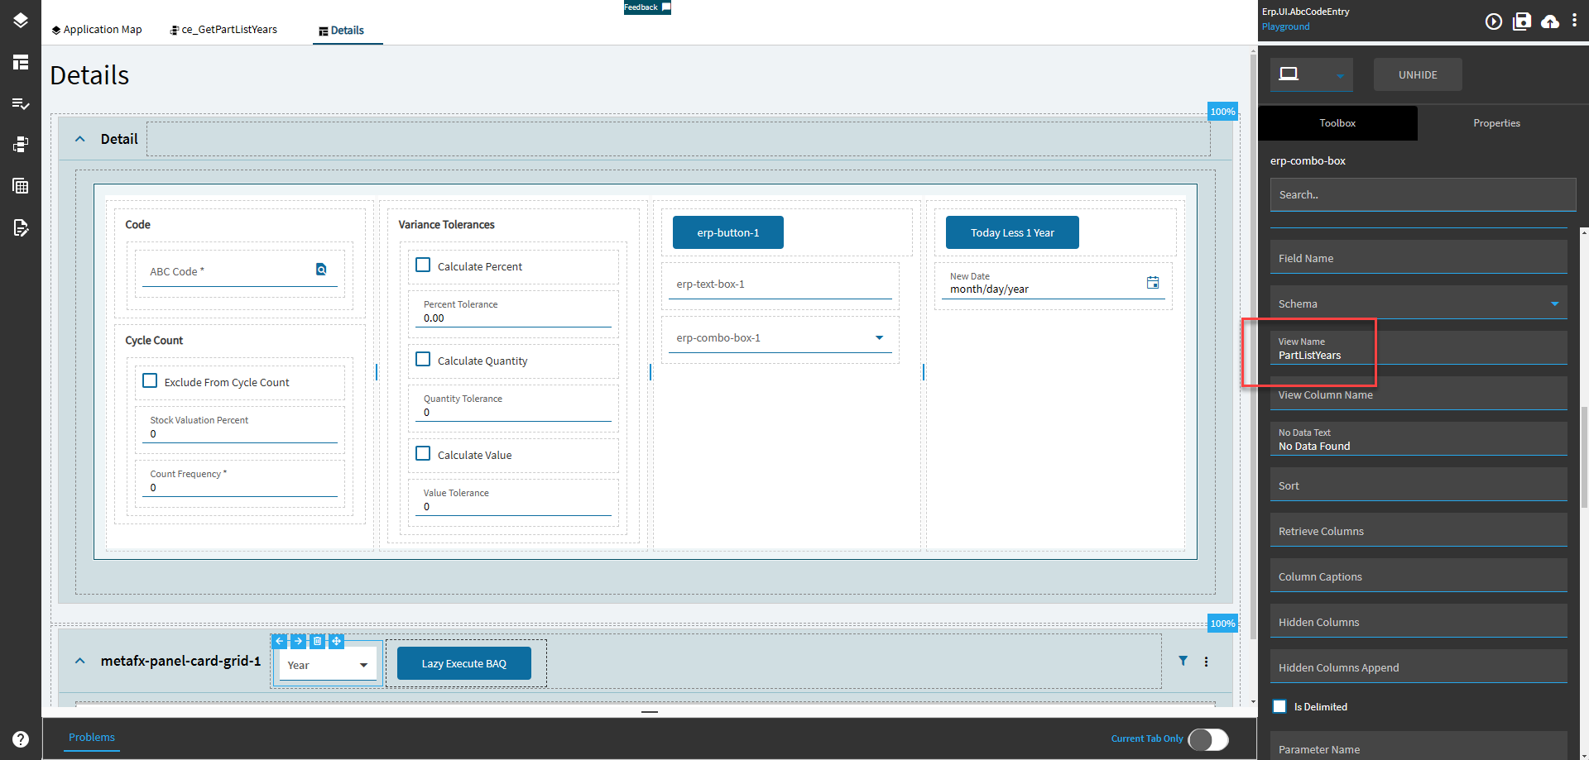The height and width of the screenshot is (760, 1589).
Task: Click the Retrieve Columns field
Action: pyautogui.click(x=1419, y=530)
